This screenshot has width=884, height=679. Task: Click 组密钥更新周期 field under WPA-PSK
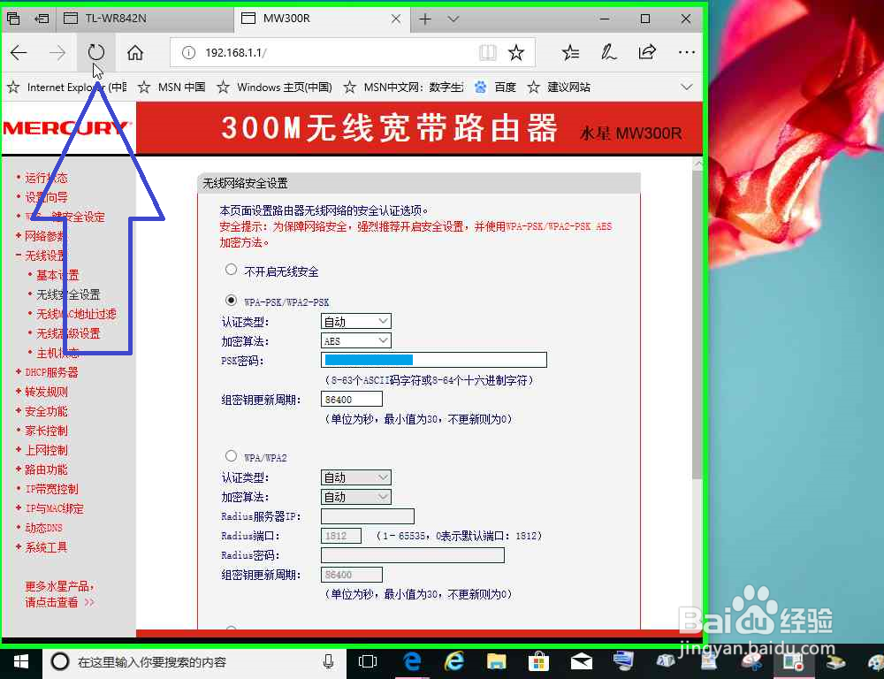pos(352,400)
